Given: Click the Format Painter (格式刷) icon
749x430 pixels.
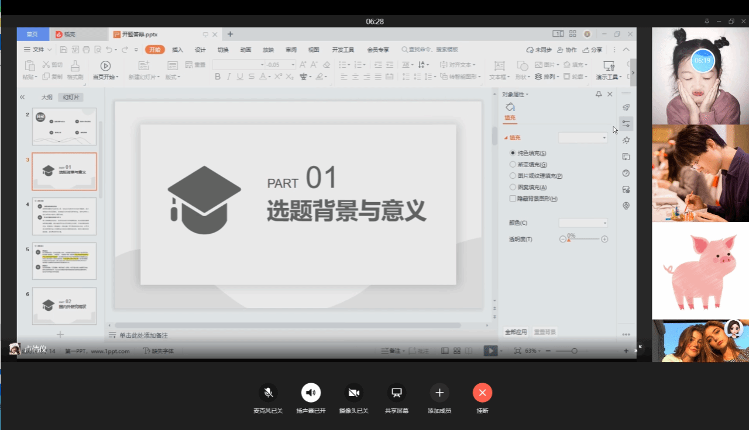Looking at the screenshot, I should 75,66.
